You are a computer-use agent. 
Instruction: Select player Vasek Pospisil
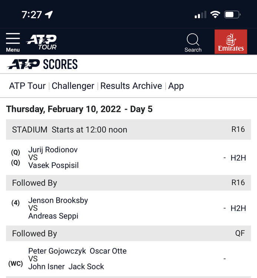[53, 165]
